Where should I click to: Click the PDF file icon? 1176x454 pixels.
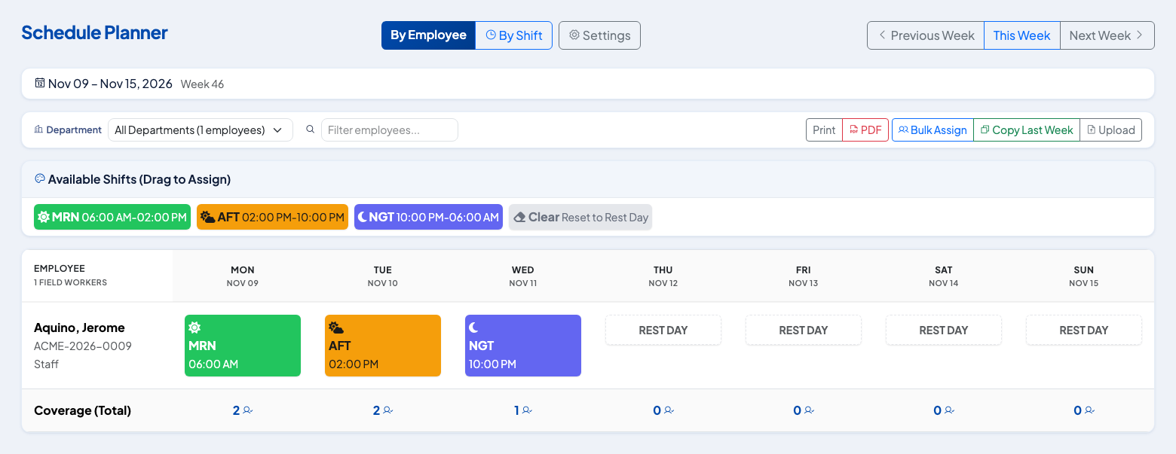[853, 129]
